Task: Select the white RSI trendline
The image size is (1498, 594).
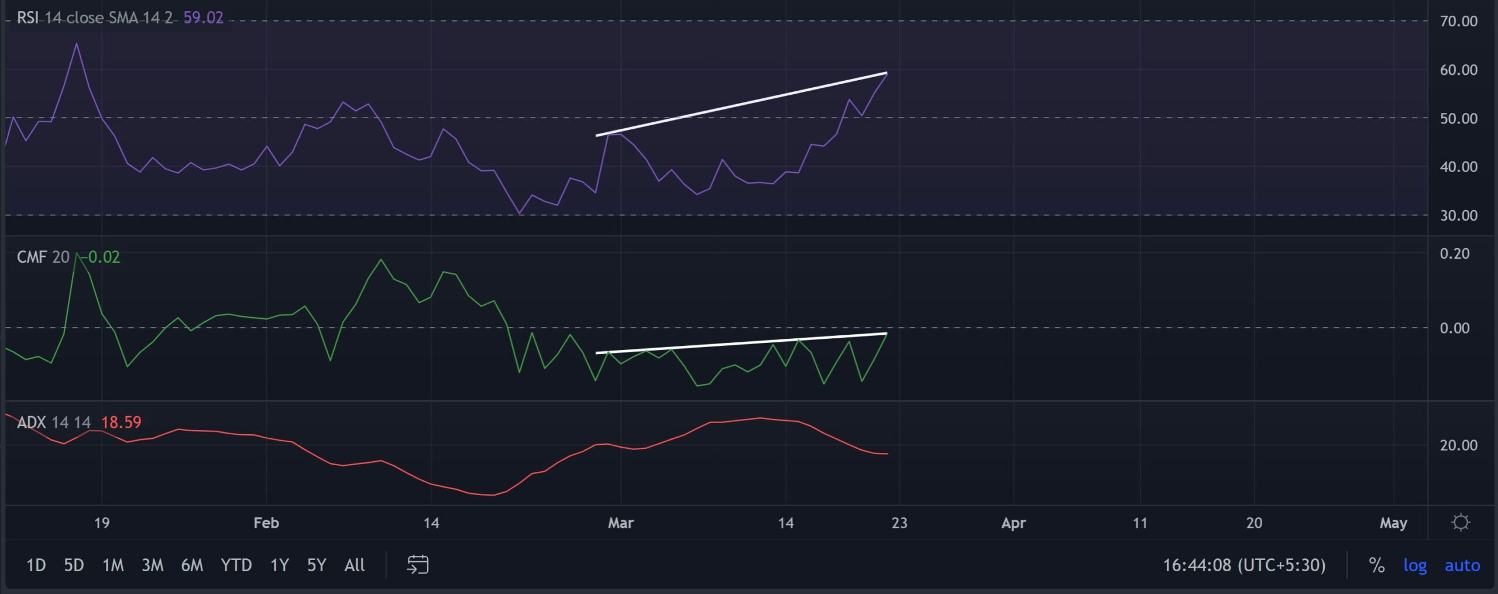Action: click(x=741, y=104)
